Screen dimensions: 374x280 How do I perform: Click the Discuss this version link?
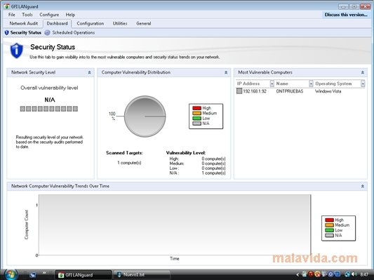tap(346, 15)
